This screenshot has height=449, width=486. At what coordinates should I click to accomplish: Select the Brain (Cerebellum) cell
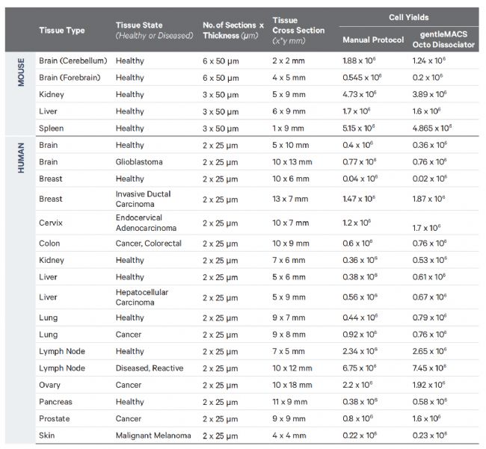click(73, 61)
